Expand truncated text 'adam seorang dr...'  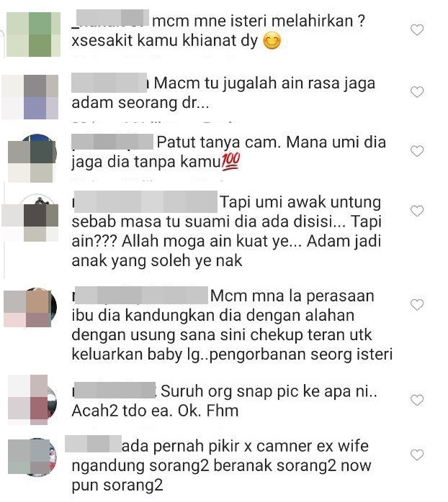point(140,103)
